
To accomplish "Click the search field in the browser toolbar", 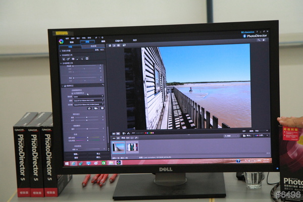I will (x=232, y=136).
